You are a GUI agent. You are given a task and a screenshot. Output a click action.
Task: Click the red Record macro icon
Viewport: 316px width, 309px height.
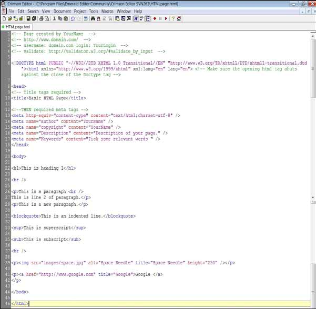point(154,18)
